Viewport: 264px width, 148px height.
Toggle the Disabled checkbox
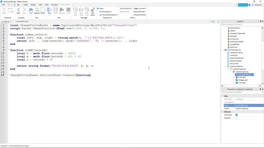(x=236, y=118)
